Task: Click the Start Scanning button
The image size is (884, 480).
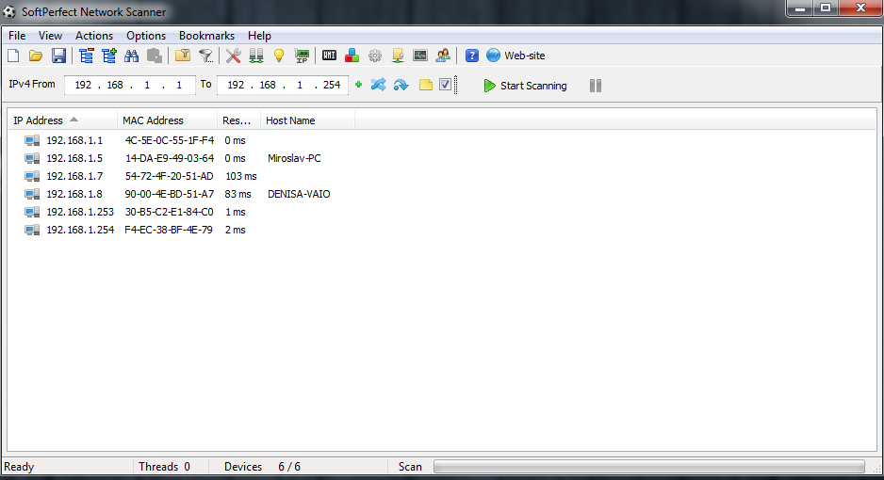Action: [526, 86]
